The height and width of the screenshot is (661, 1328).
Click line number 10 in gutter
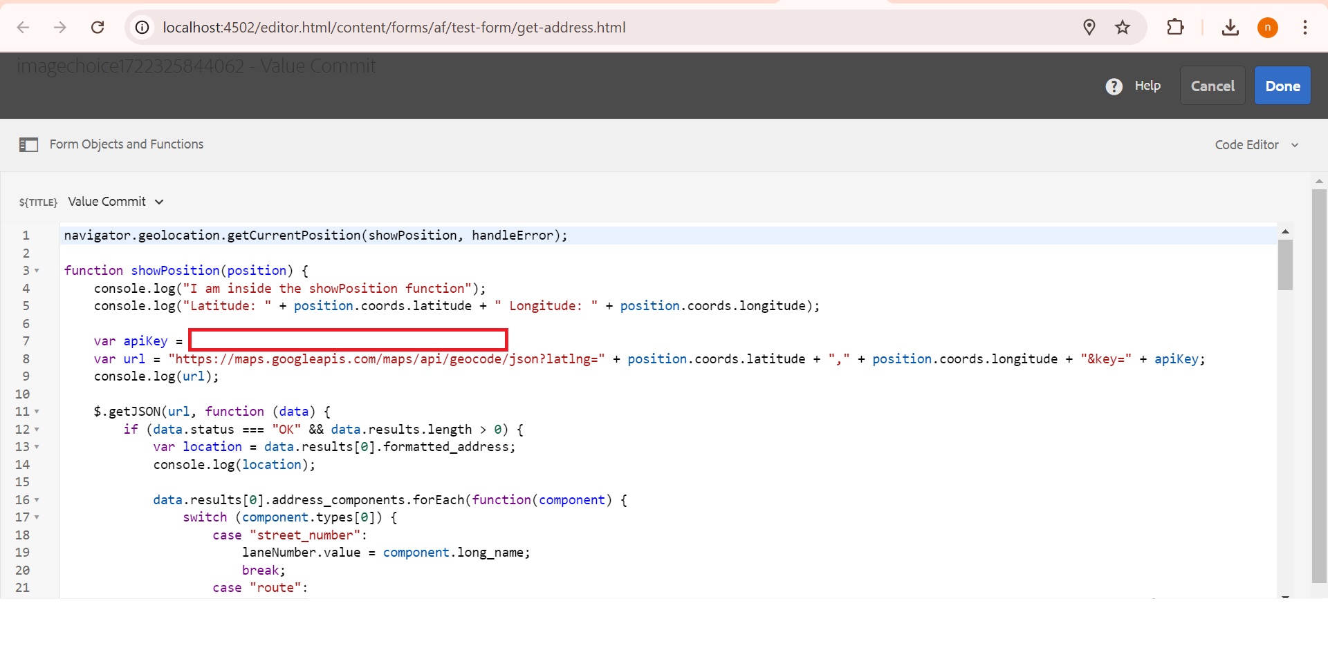click(22, 394)
